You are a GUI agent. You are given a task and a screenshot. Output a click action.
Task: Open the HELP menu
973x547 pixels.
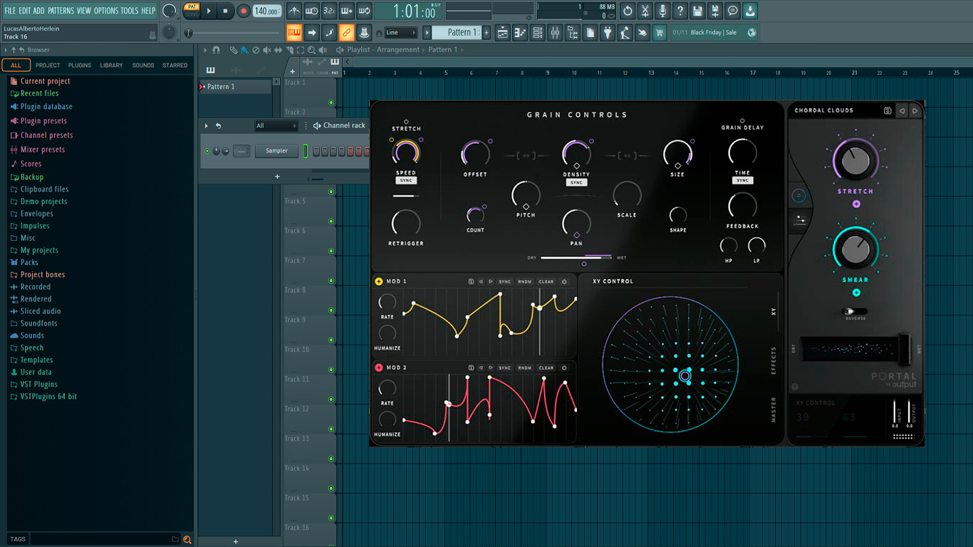pos(148,11)
